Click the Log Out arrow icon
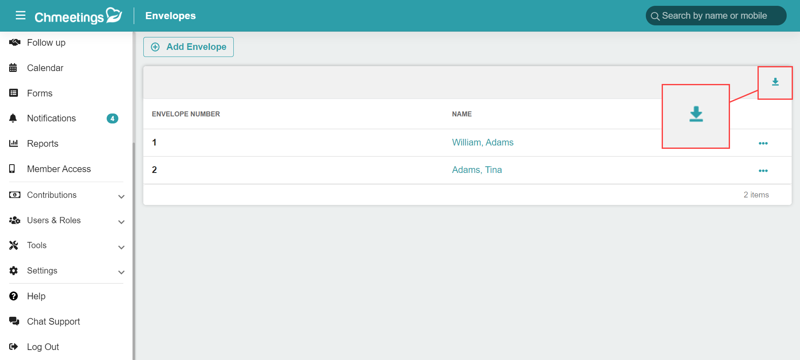800x360 pixels. (14, 347)
